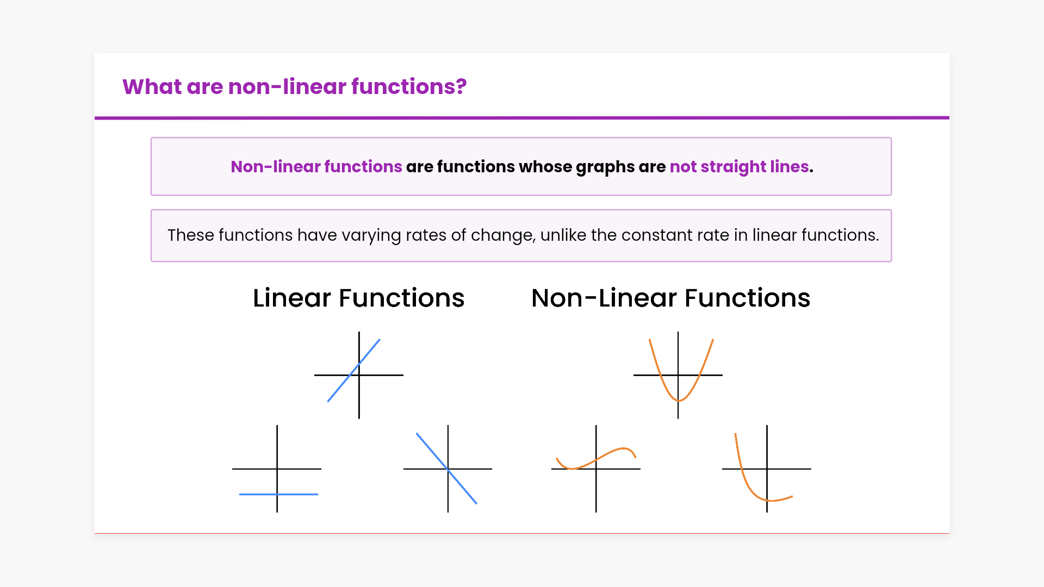Image resolution: width=1044 pixels, height=587 pixels.
Task: Click the vertex of the orange parabola
Action: [679, 401]
